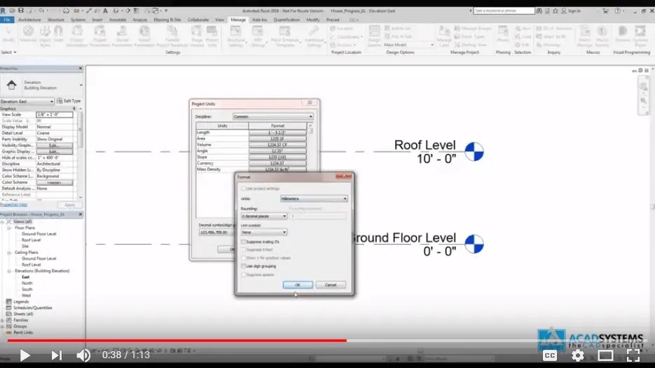Open Phases tool in Phasing panel
This screenshot has width=655, height=368.
(503, 35)
